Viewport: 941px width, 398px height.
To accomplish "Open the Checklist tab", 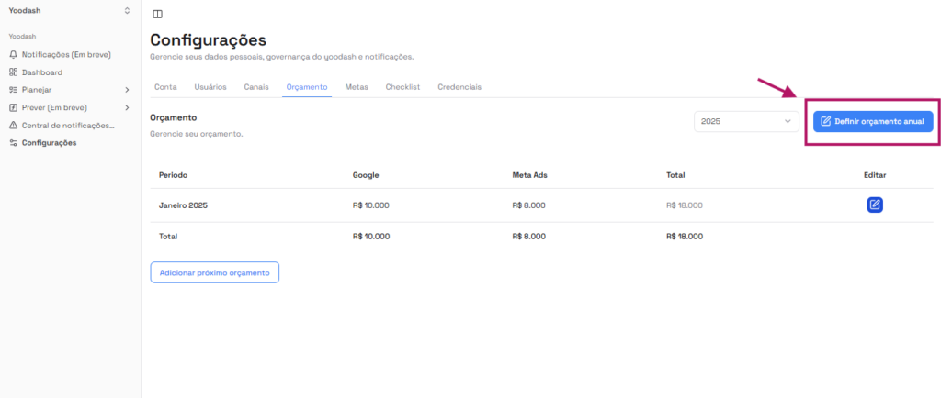I will 402,86.
